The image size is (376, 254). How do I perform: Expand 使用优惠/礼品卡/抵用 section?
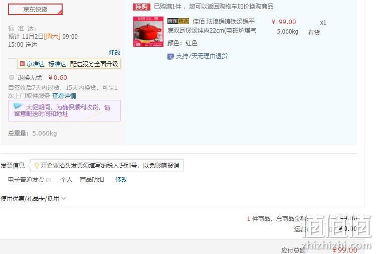[33, 199]
